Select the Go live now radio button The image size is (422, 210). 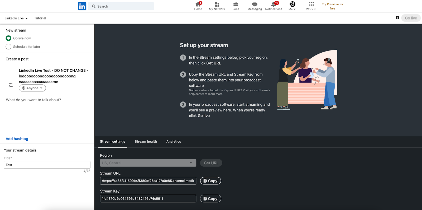point(8,38)
